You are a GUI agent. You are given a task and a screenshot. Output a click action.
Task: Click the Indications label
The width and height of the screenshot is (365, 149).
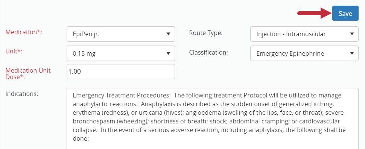pyautogui.click(x=22, y=94)
